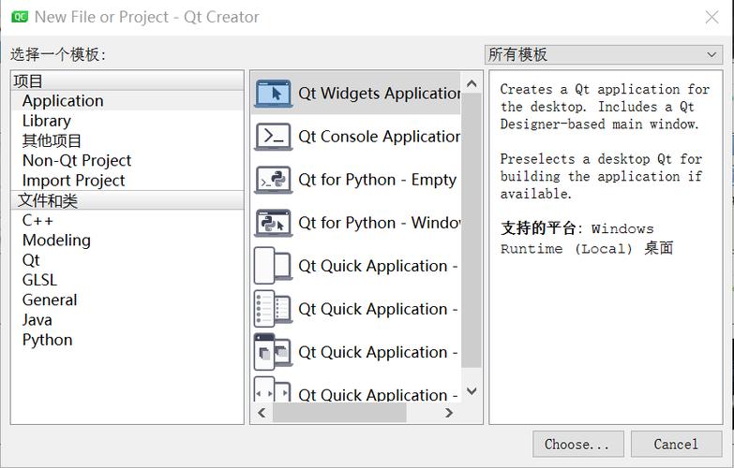Click the horizontal scroll right arrow
The height and width of the screenshot is (468, 734).
pos(448,413)
